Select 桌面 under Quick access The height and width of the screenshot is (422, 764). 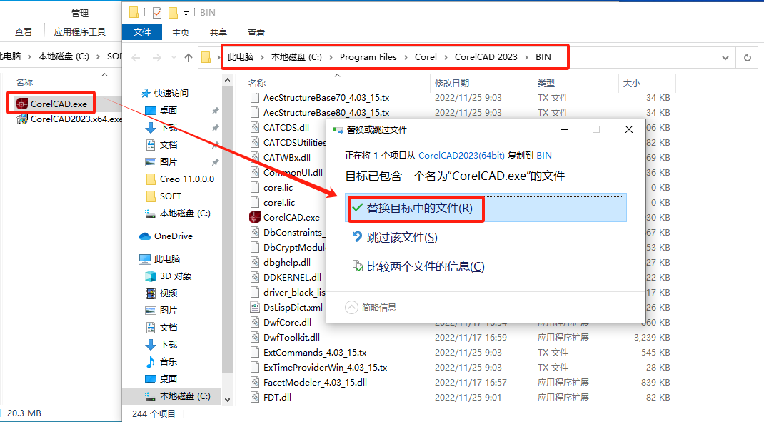pyautogui.click(x=169, y=111)
